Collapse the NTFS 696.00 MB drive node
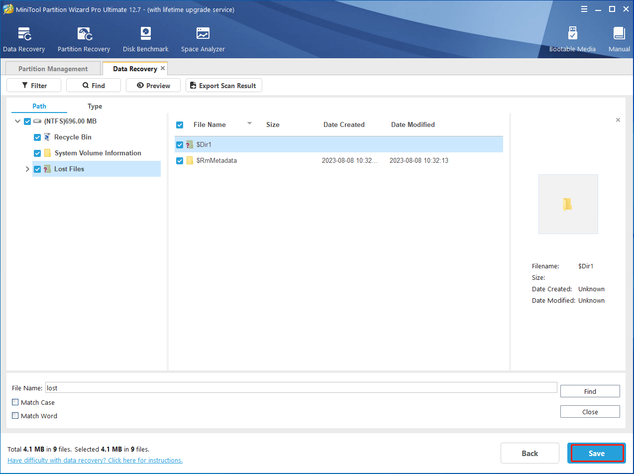This screenshot has height=474, width=634. tap(17, 121)
